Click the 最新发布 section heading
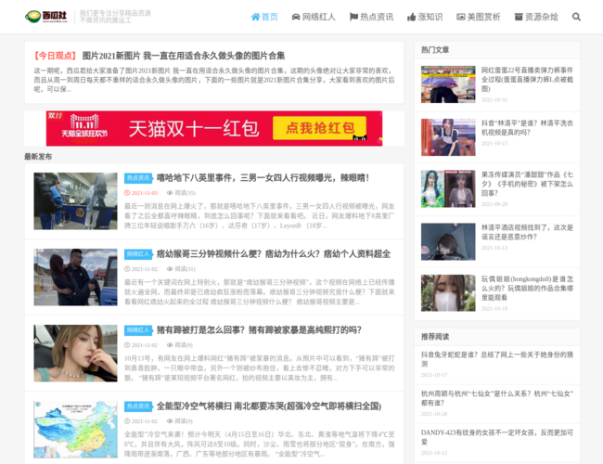Viewport: 603px width, 464px height. (38, 157)
